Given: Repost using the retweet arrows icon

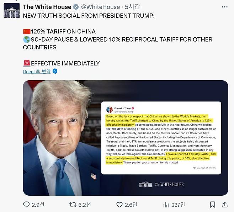Looking at the screenshot, I should (x=73, y=205).
